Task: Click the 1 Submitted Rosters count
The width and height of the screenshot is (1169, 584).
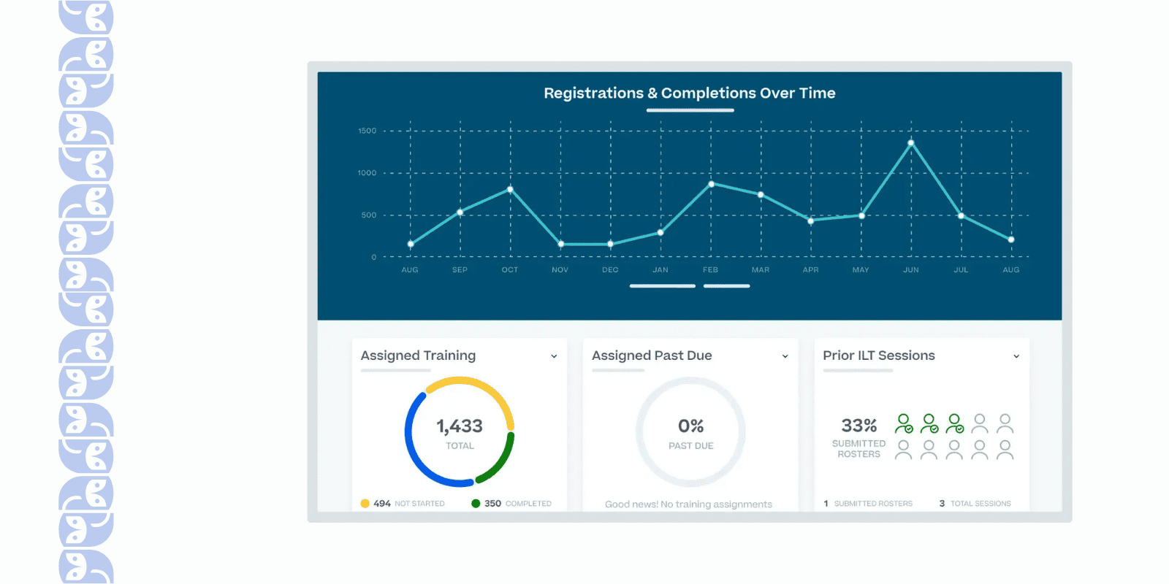Action: pyautogui.click(x=868, y=504)
